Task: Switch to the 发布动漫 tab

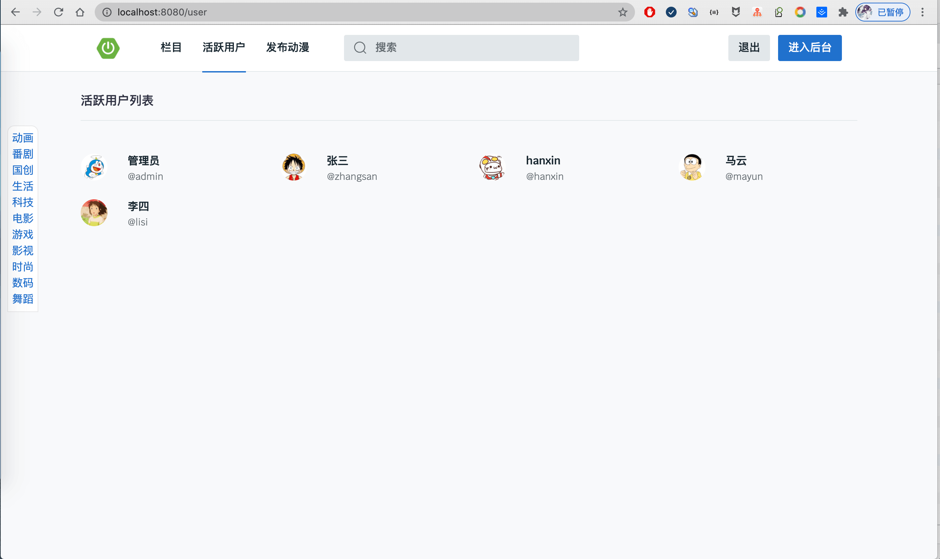Action: 287,47
